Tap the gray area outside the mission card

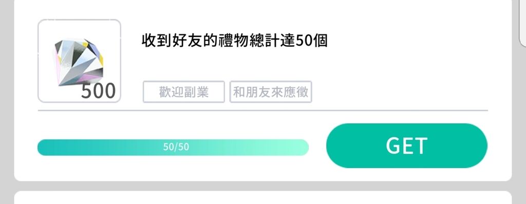7,100
